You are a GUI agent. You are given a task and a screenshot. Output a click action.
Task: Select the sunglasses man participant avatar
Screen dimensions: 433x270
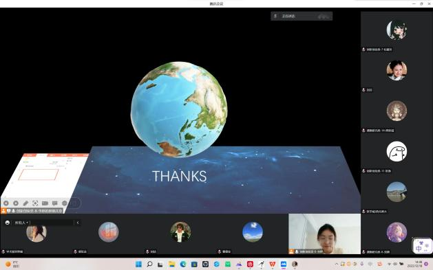tap(180, 232)
